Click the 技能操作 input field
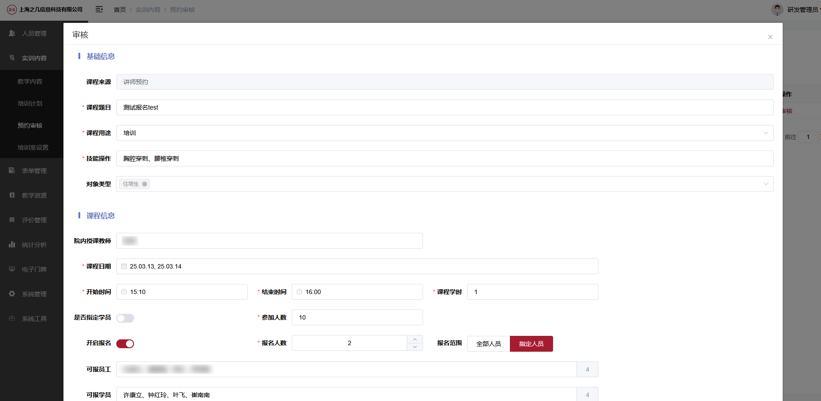Image resolution: width=821 pixels, height=401 pixels. 445,158
